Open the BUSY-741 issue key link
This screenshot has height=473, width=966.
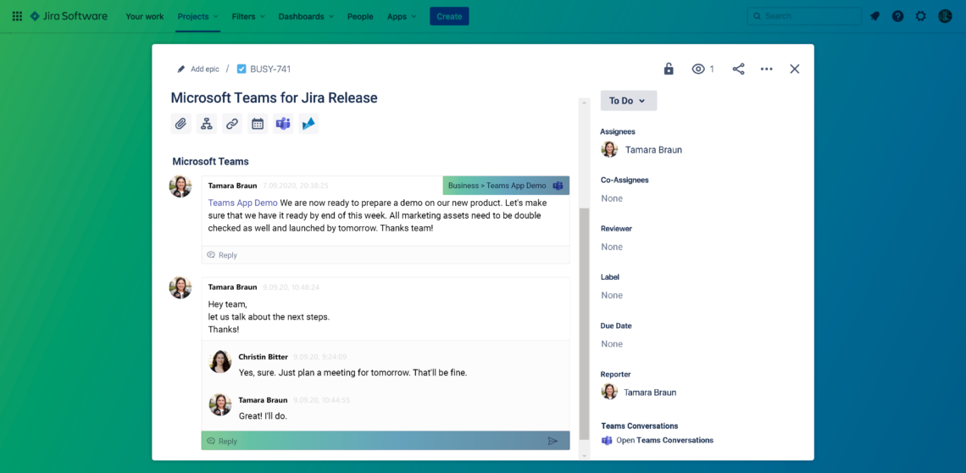pyautogui.click(x=270, y=69)
